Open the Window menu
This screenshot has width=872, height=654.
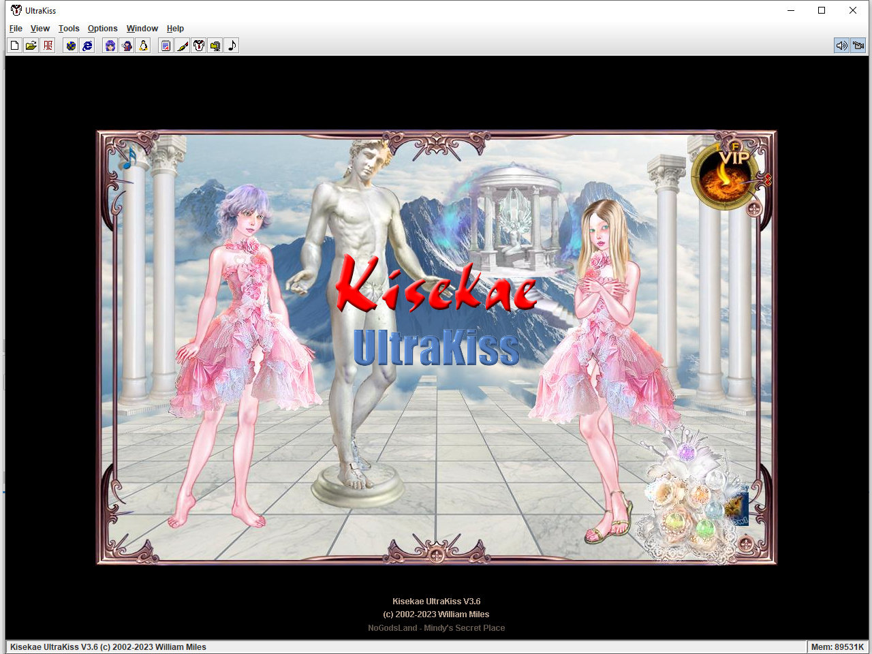point(142,29)
